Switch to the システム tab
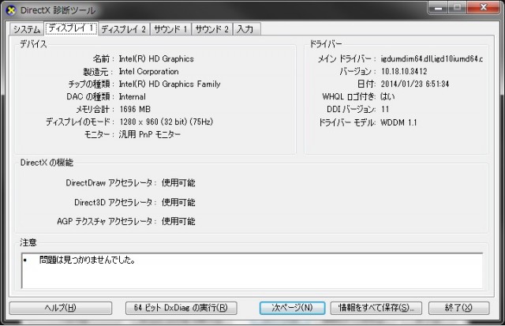The image size is (505, 326). pyautogui.click(x=27, y=29)
